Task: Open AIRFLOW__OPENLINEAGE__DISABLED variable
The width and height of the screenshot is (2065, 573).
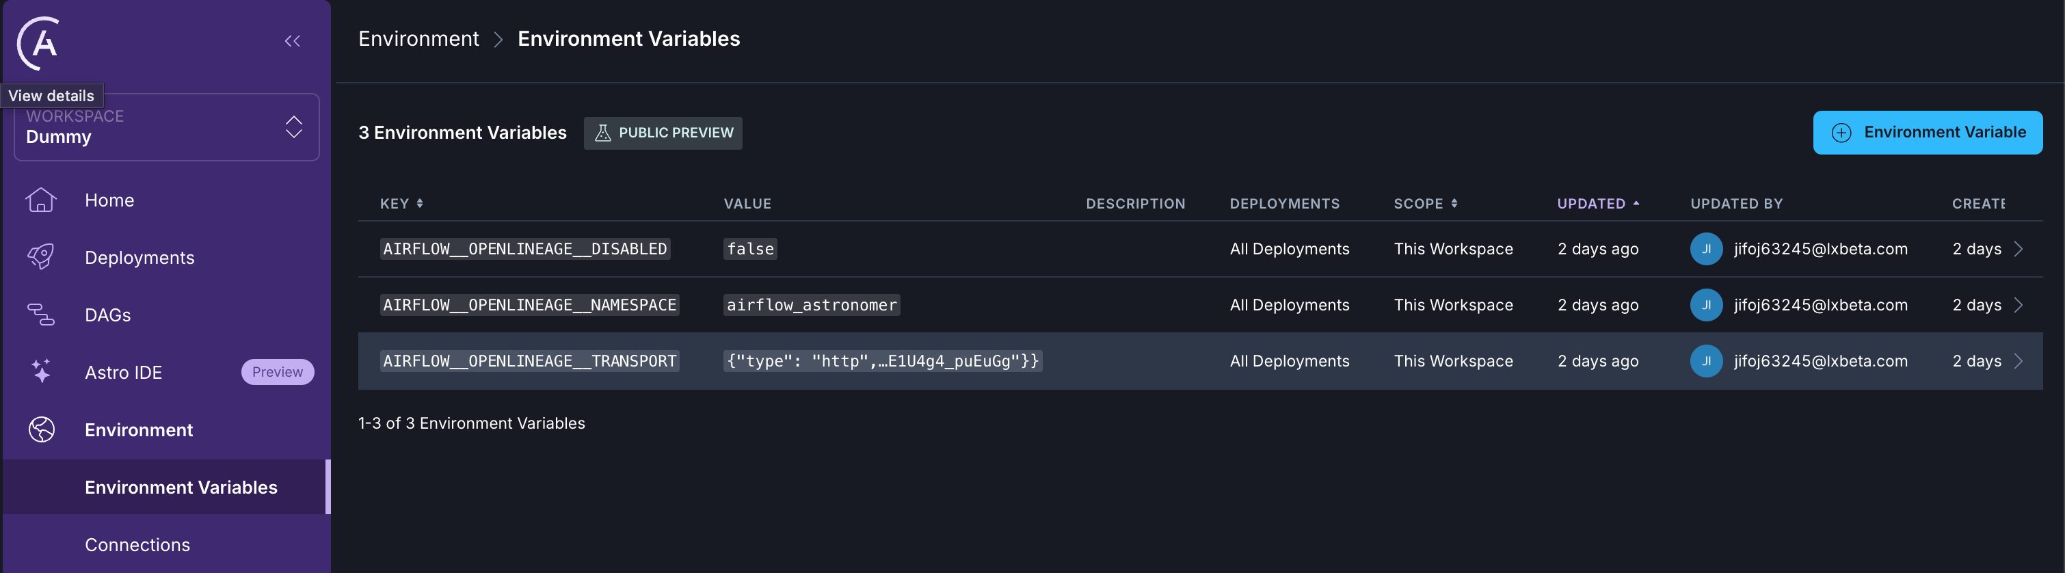Action: tap(525, 250)
